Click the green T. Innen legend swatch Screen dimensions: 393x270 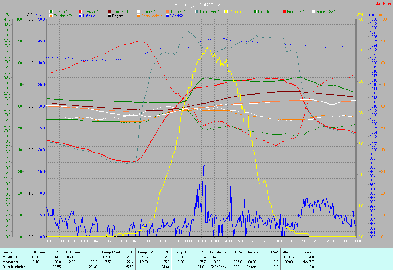pyautogui.click(x=51, y=12)
